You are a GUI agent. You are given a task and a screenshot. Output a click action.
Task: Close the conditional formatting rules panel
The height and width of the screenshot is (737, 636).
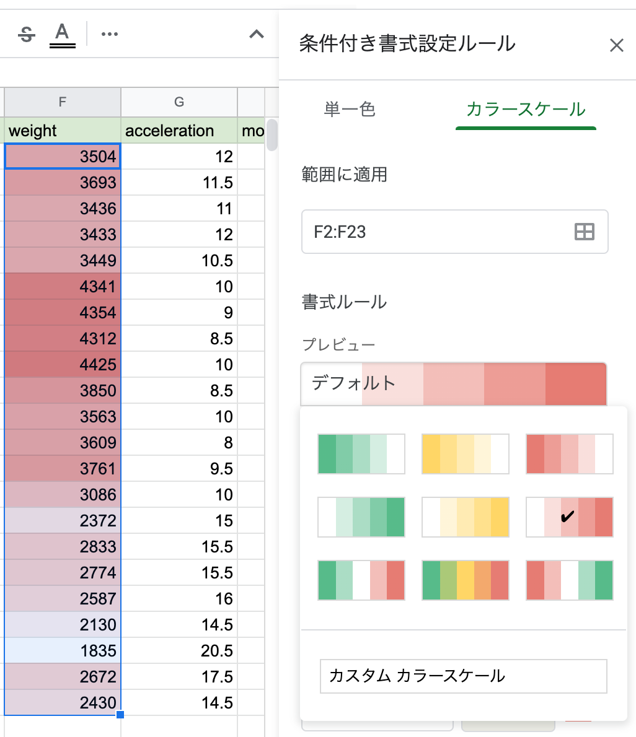click(616, 45)
